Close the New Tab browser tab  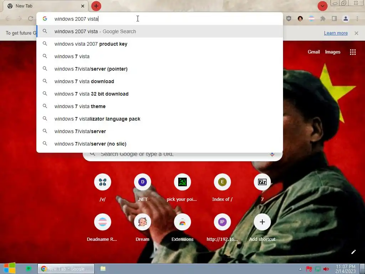(x=83, y=6)
